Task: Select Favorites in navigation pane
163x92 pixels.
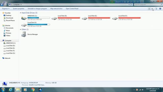Action: point(8,13)
